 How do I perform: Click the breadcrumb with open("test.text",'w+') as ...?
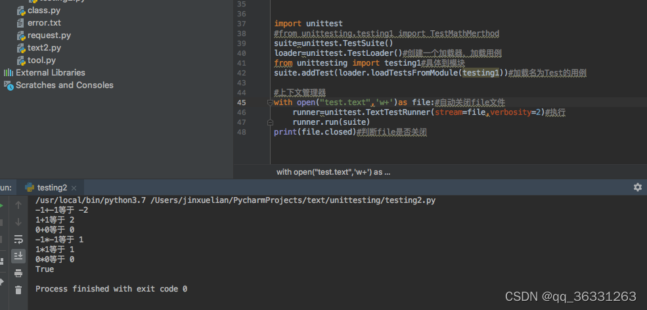pos(334,172)
